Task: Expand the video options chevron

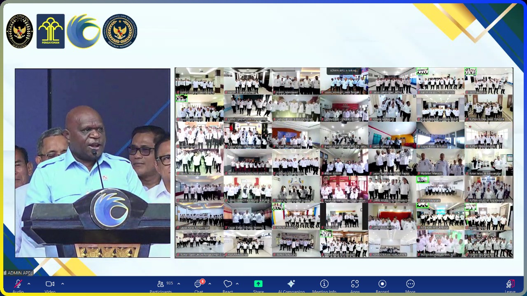Action: (x=63, y=284)
